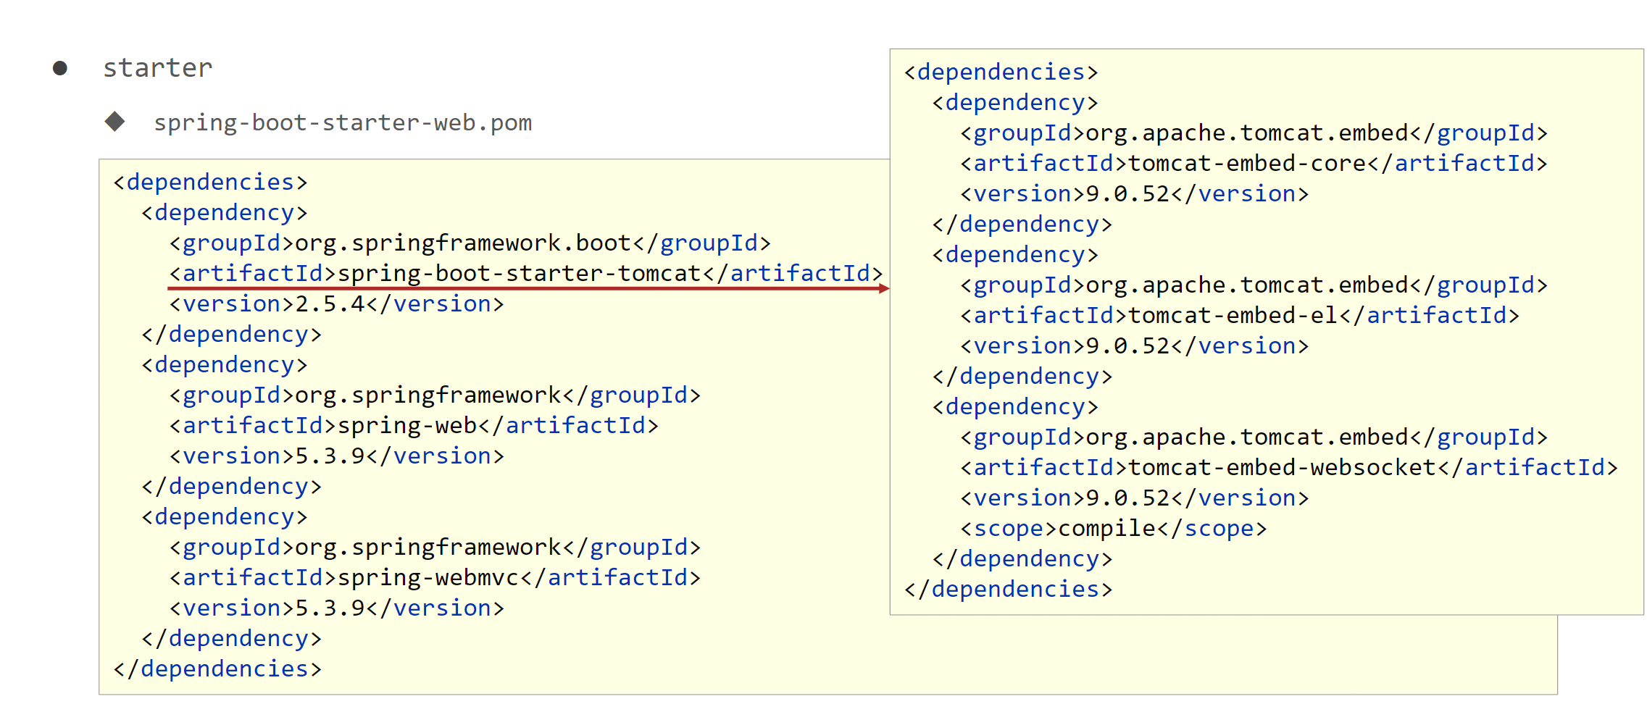Select the spring-web artifactId line
This screenshot has width=1647, height=725.
click(x=413, y=425)
